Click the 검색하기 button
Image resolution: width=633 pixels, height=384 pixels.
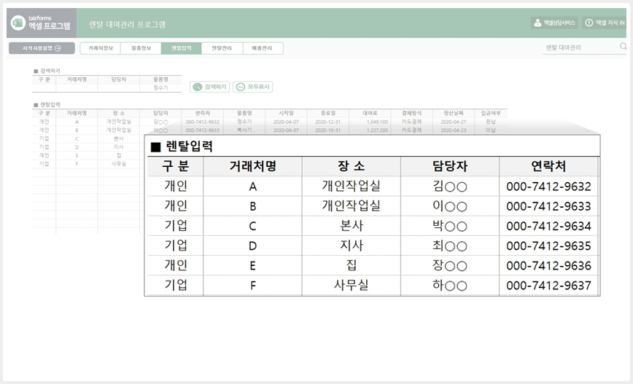[210, 87]
